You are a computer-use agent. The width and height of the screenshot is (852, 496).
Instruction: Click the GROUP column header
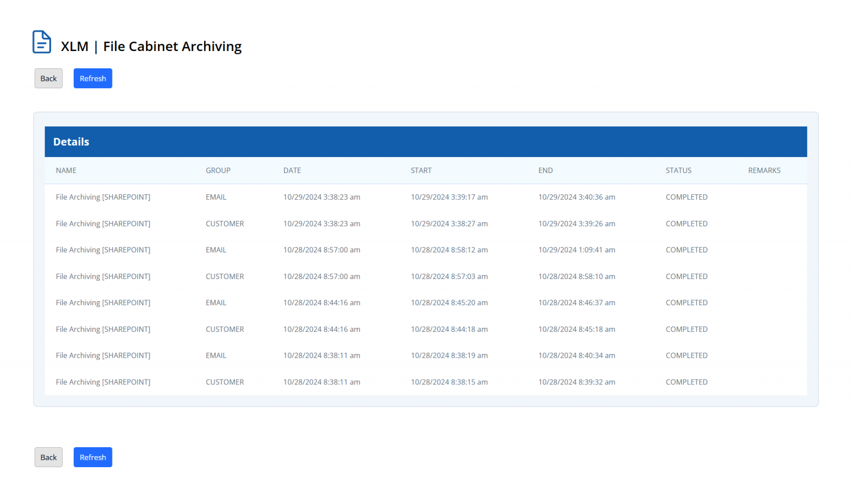click(x=218, y=170)
